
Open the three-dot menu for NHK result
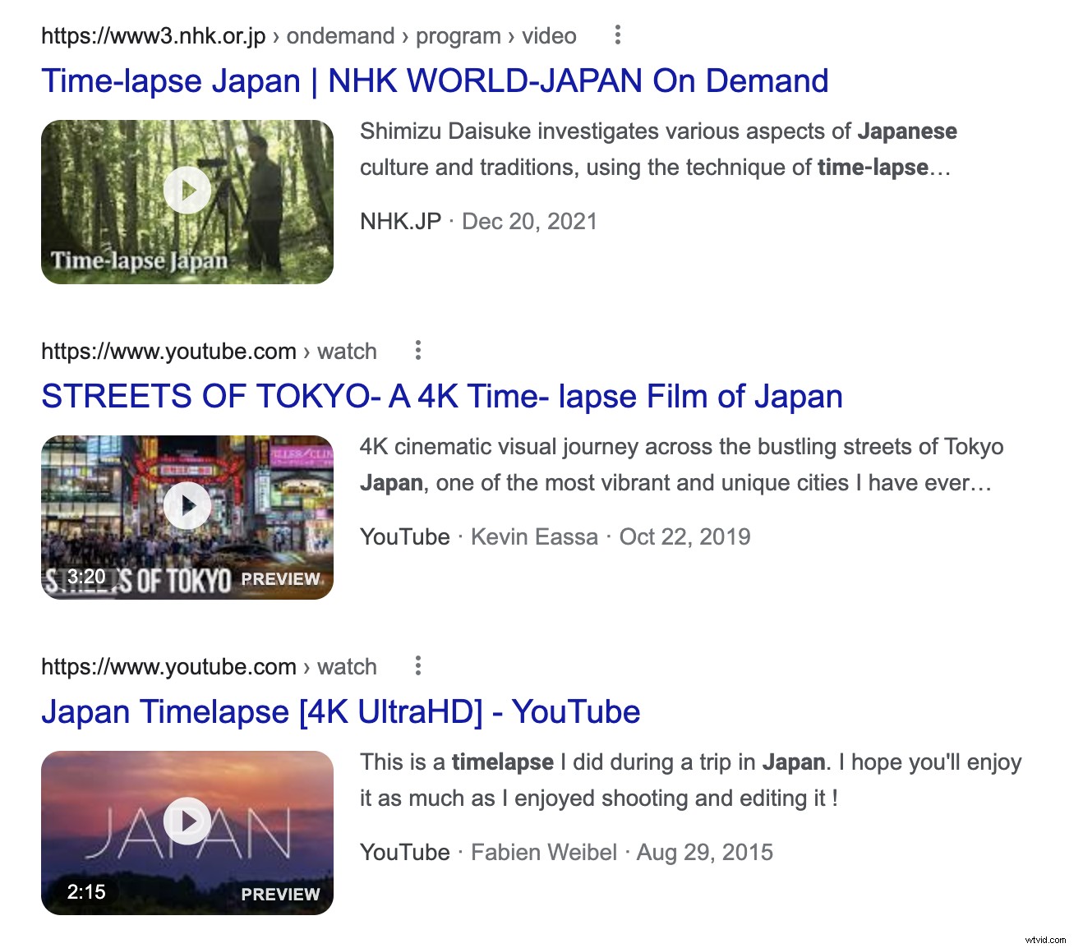click(618, 35)
